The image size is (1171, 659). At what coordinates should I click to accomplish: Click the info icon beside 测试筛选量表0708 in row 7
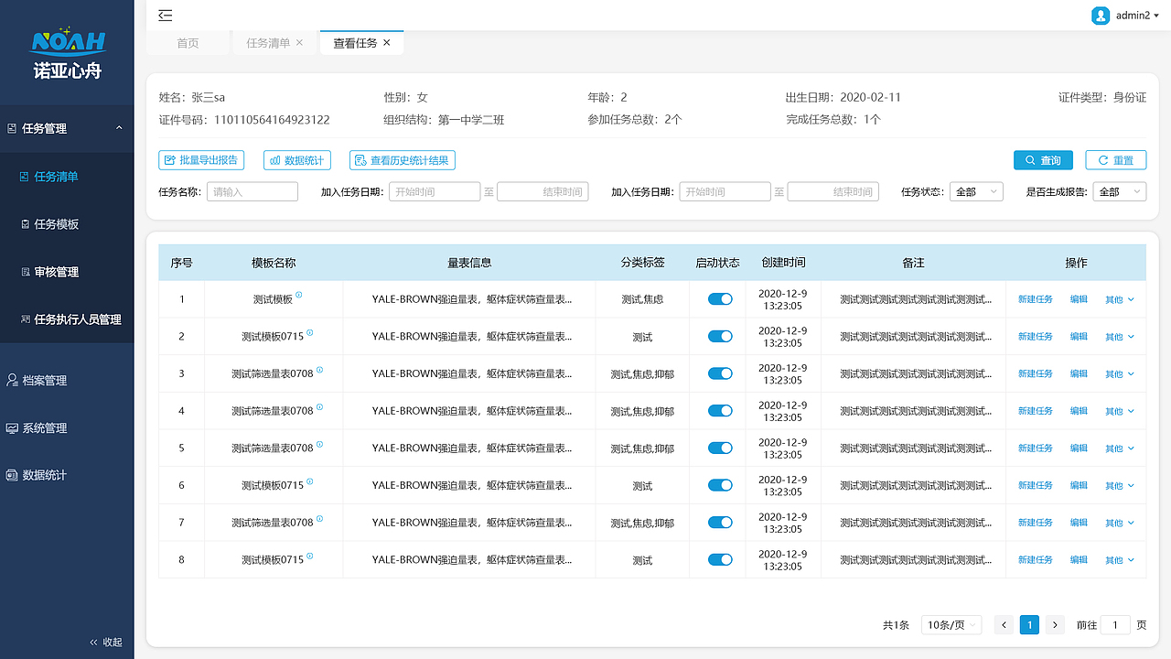(320, 519)
